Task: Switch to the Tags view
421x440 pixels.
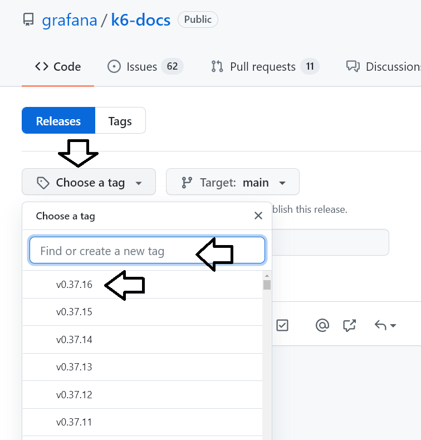Action: [120, 120]
